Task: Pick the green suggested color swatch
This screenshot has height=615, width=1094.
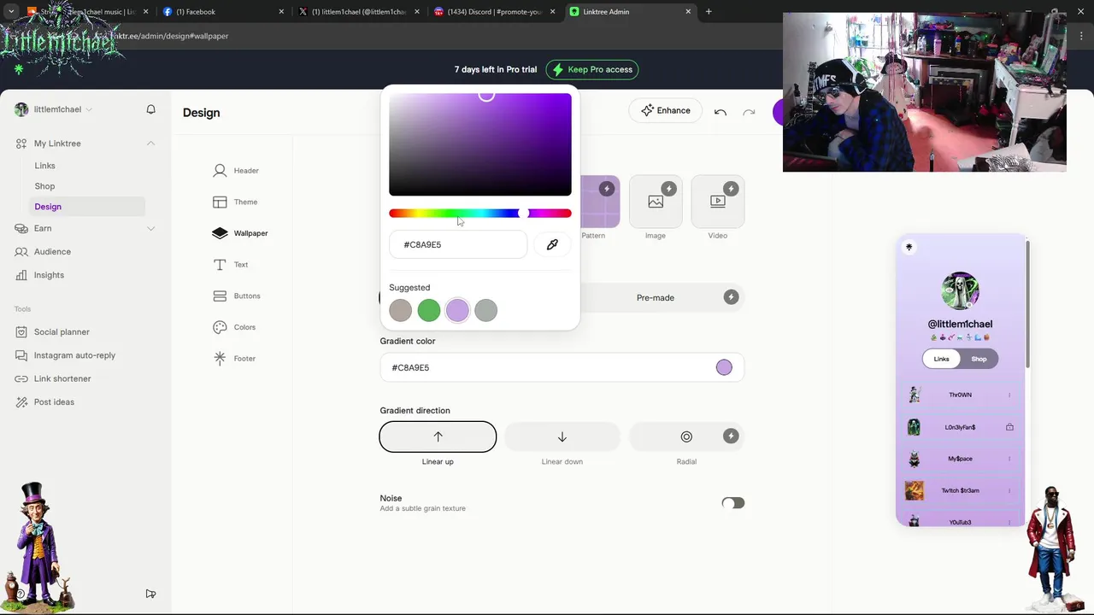Action: (429, 311)
